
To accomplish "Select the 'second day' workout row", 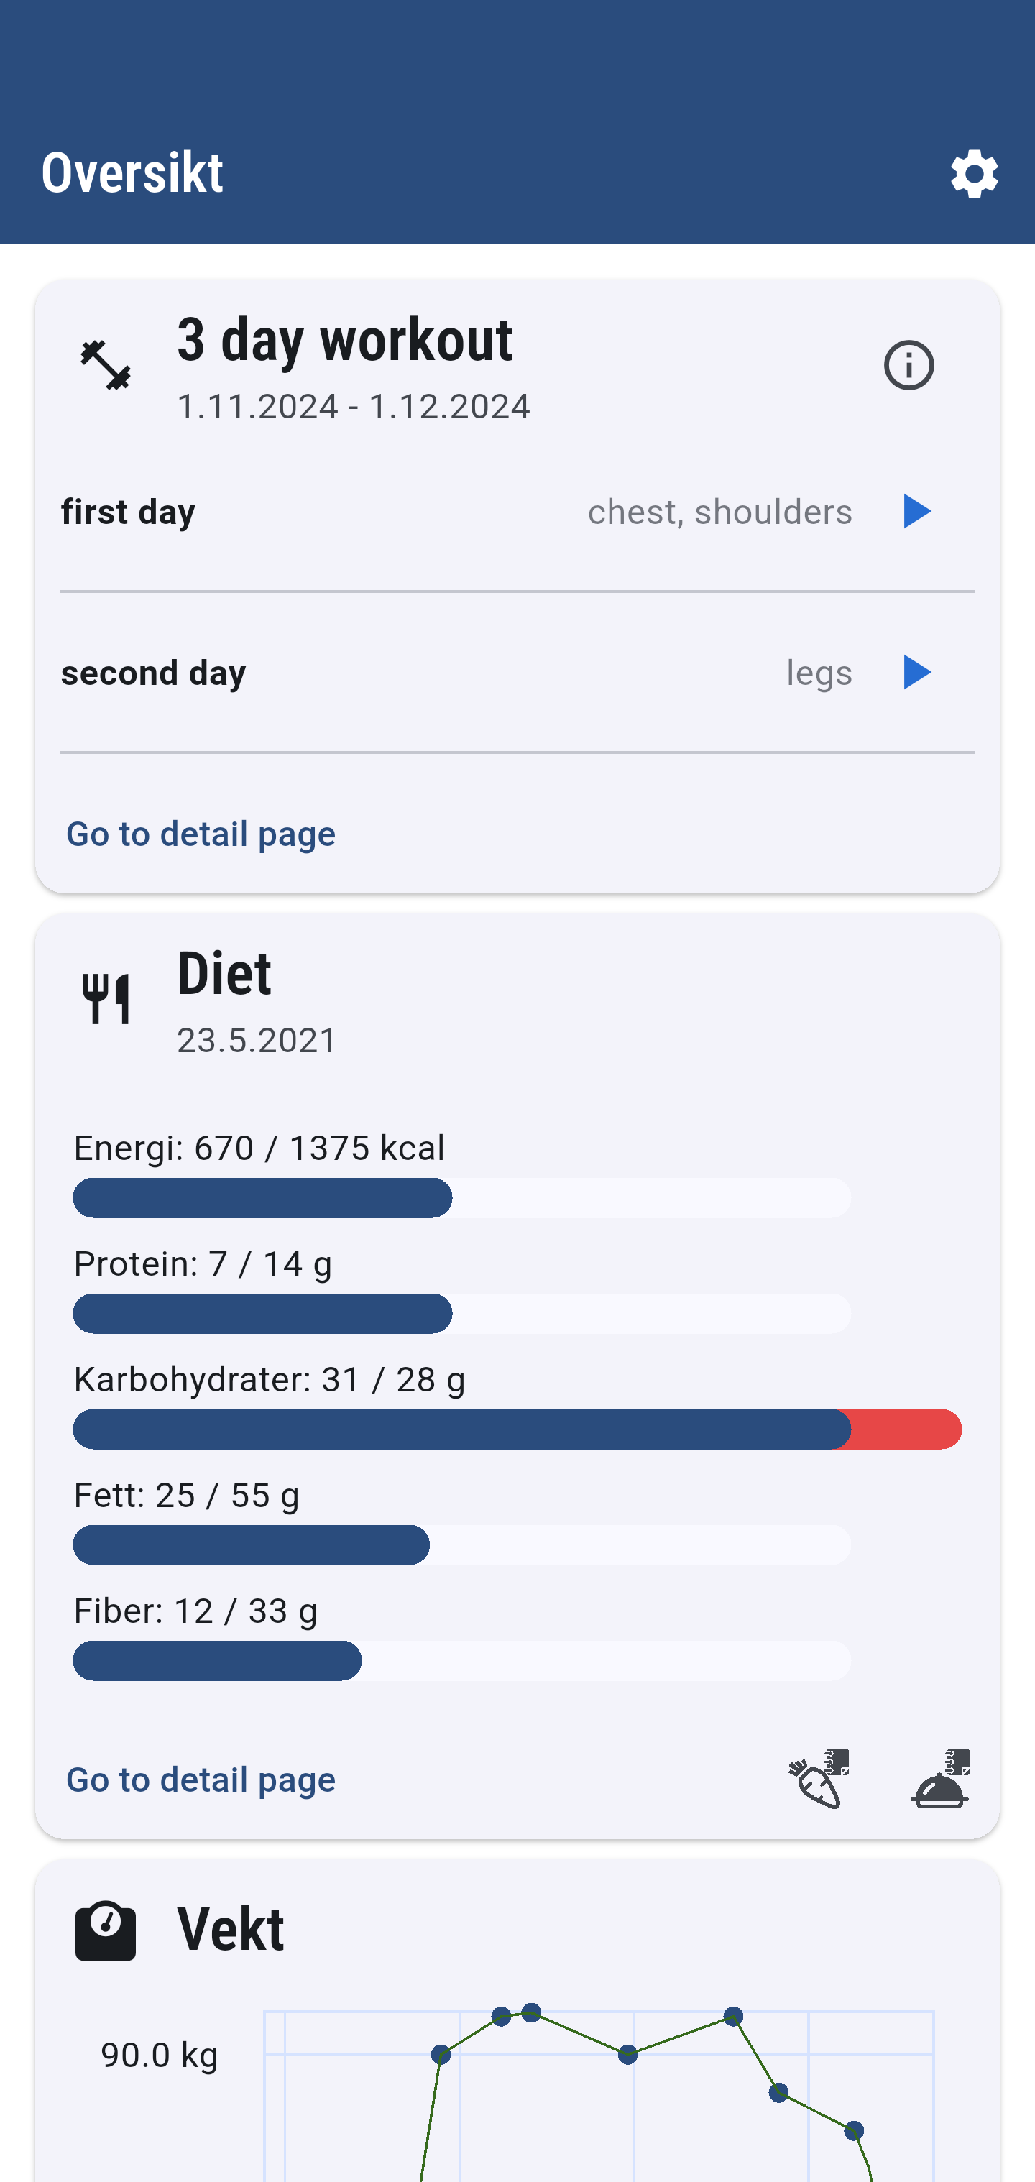I will coord(517,673).
